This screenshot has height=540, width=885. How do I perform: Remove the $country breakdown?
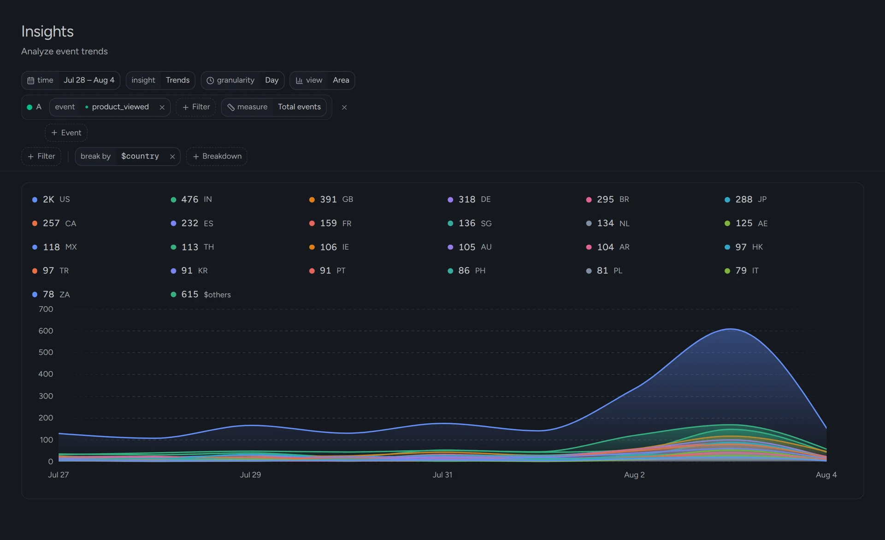(x=172, y=157)
